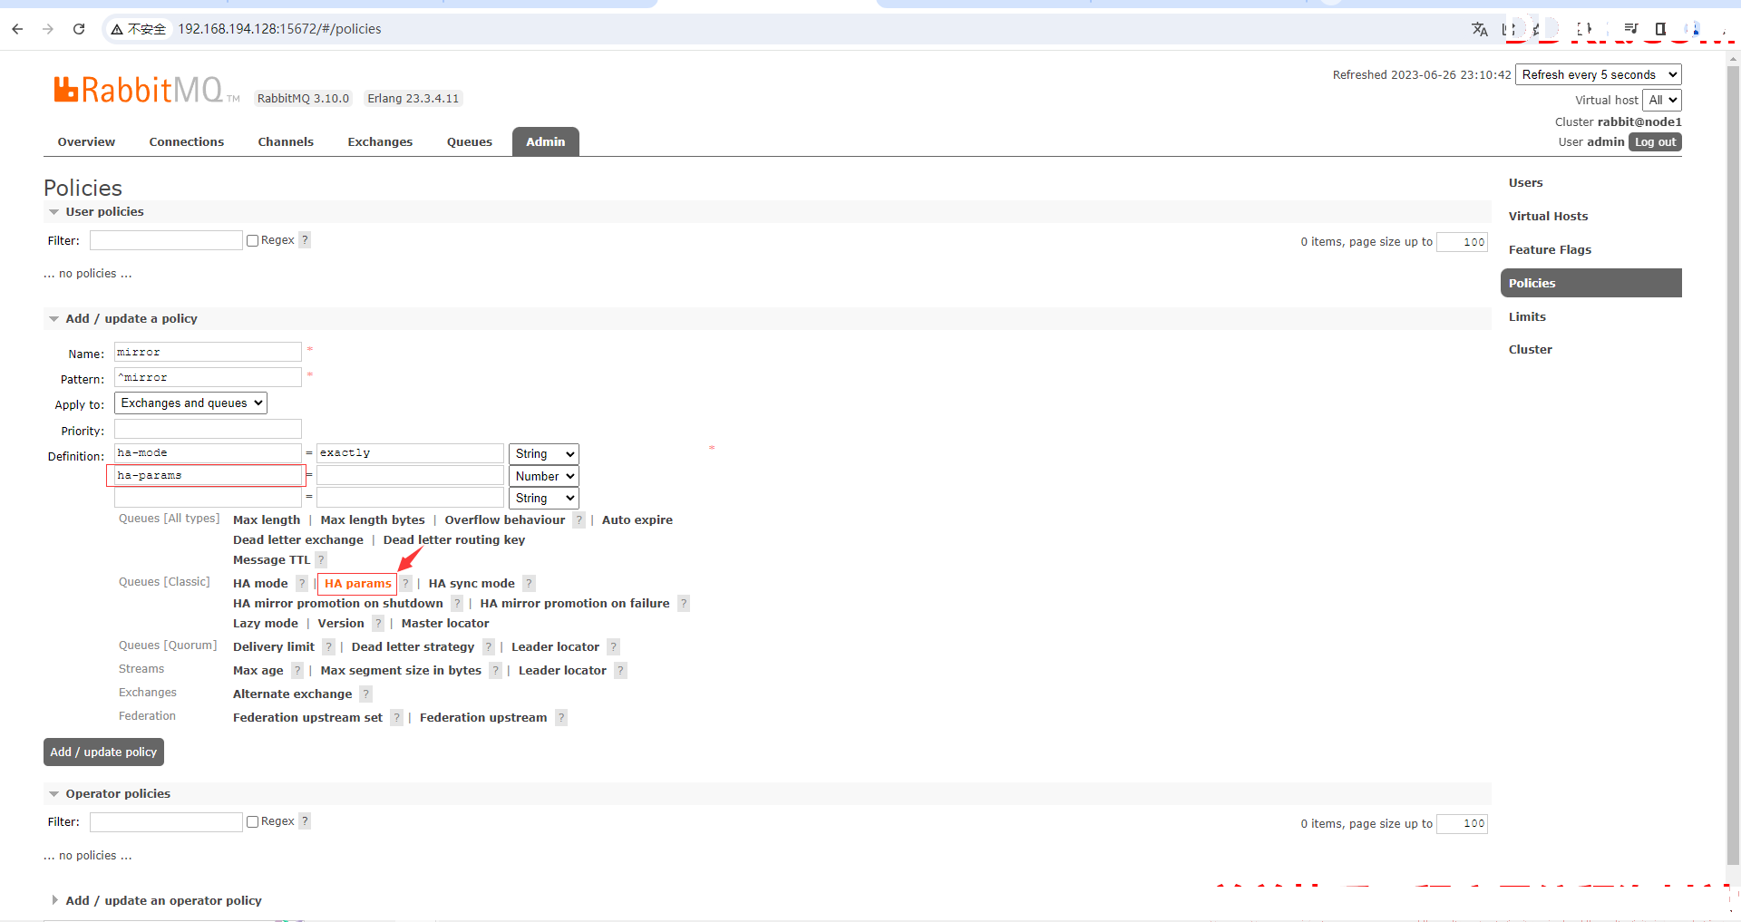The height and width of the screenshot is (922, 1741).
Task: Open help for Max segment size in bytes
Action: pyautogui.click(x=495, y=671)
